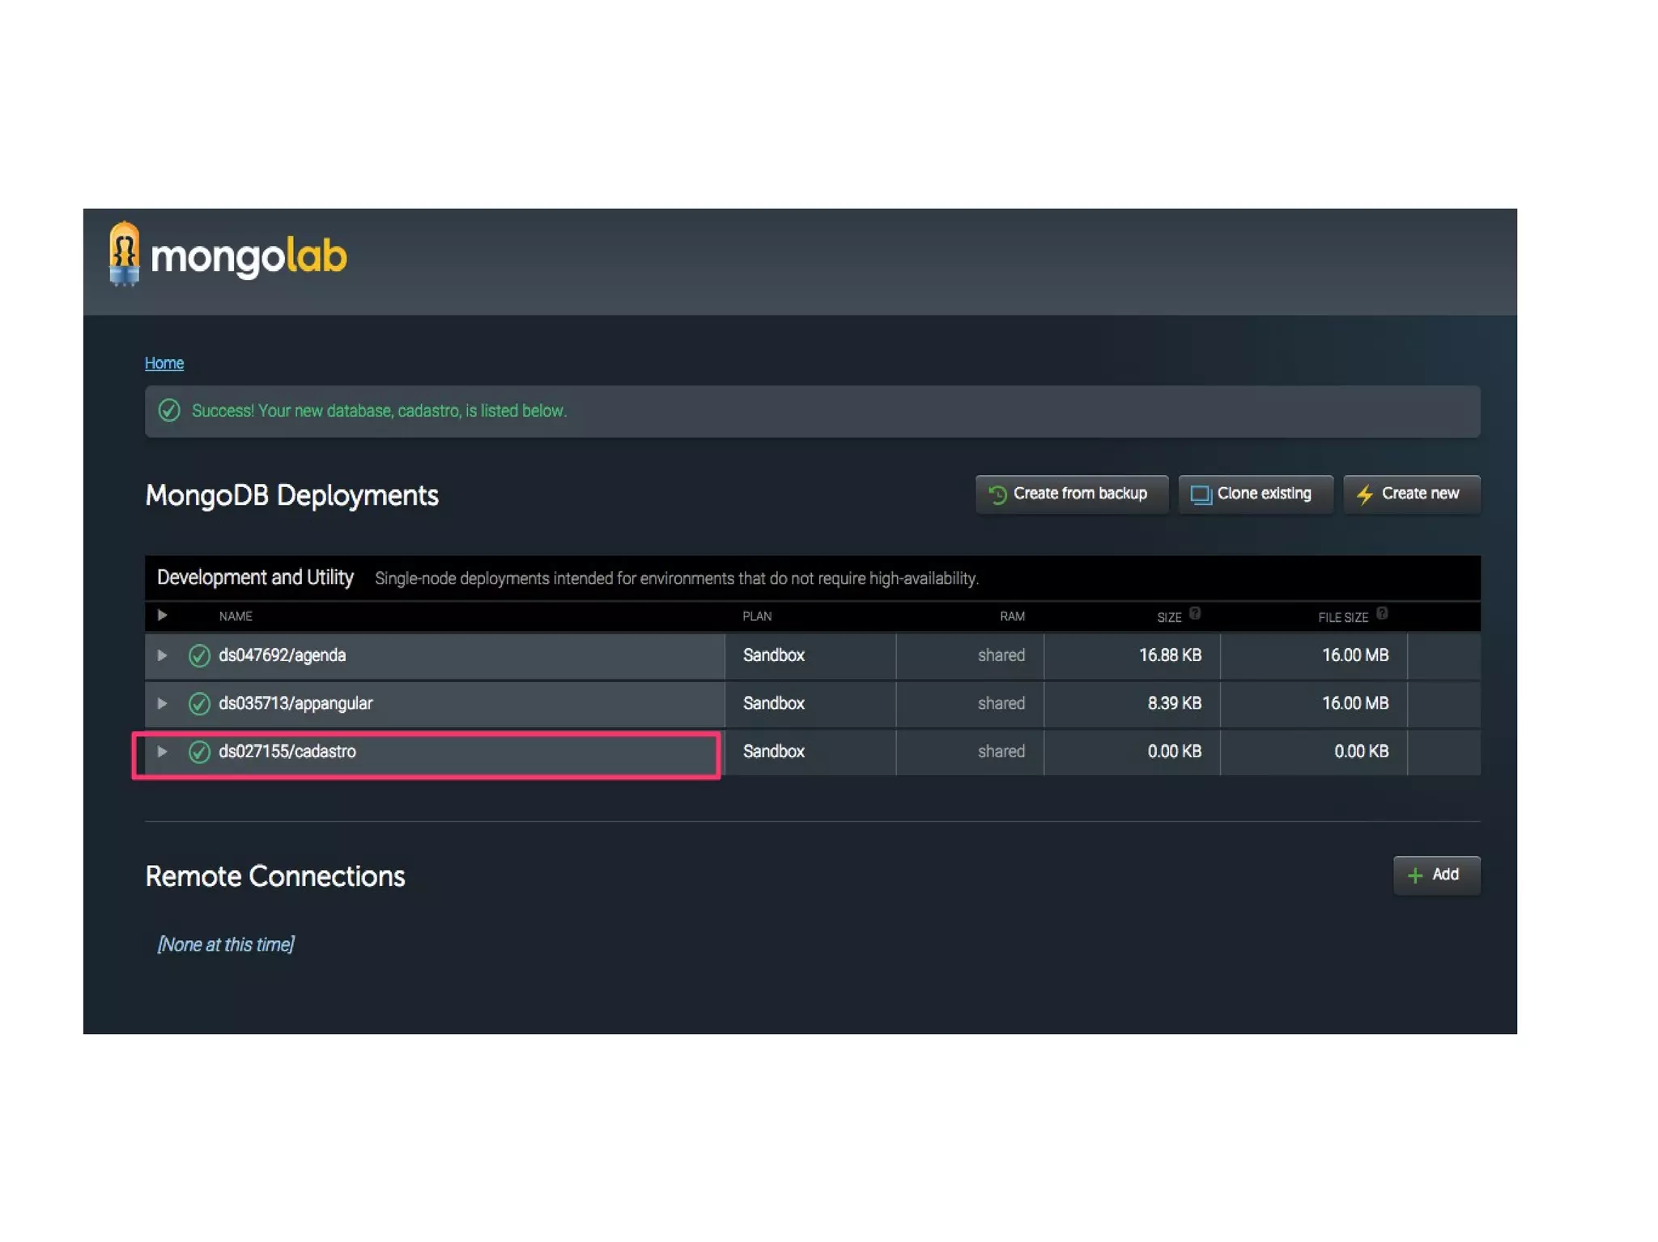Click the NAME column header

[236, 617]
